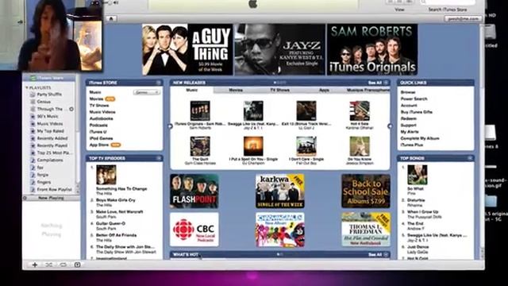Go to previous New Releases page arrow
The image size is (508, 286).
(170, 126)
